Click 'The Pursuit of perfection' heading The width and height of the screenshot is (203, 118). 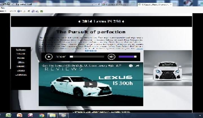pos(91,32)
